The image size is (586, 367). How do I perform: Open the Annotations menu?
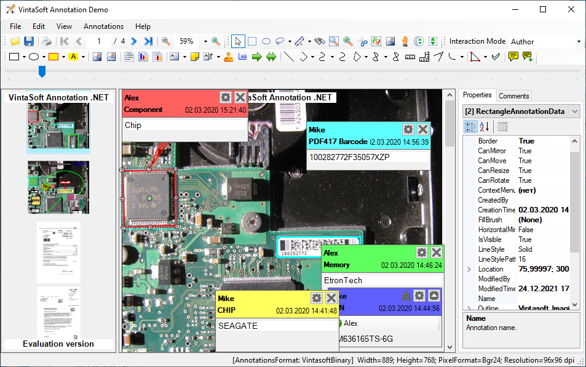point(103,26)
